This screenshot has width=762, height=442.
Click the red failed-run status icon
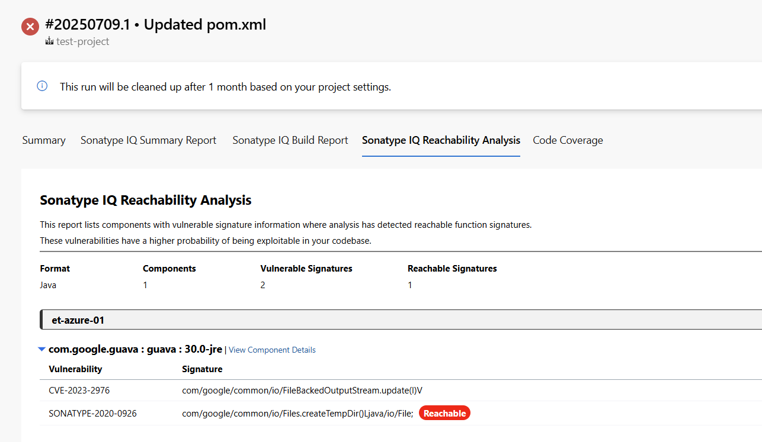coord(30,27)
